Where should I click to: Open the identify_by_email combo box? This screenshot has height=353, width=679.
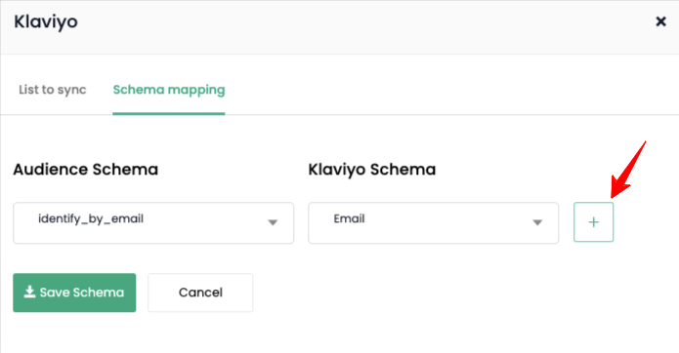tap(153, 222)
